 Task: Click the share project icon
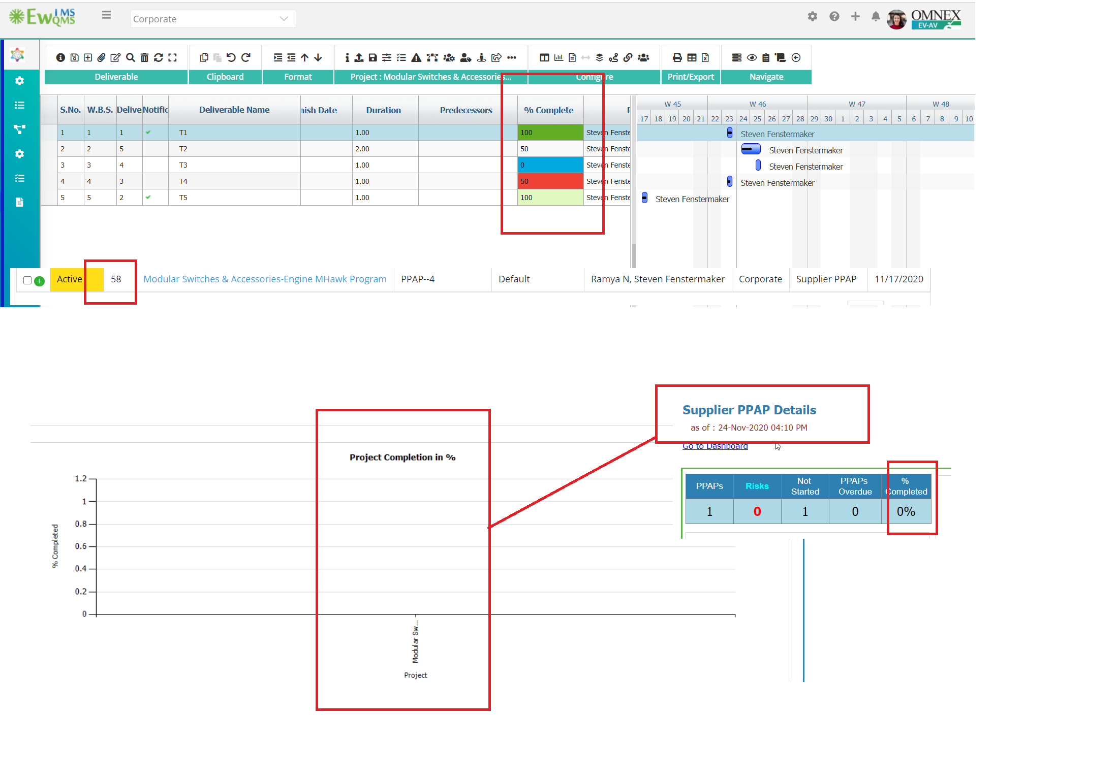[x=496, y=58]
